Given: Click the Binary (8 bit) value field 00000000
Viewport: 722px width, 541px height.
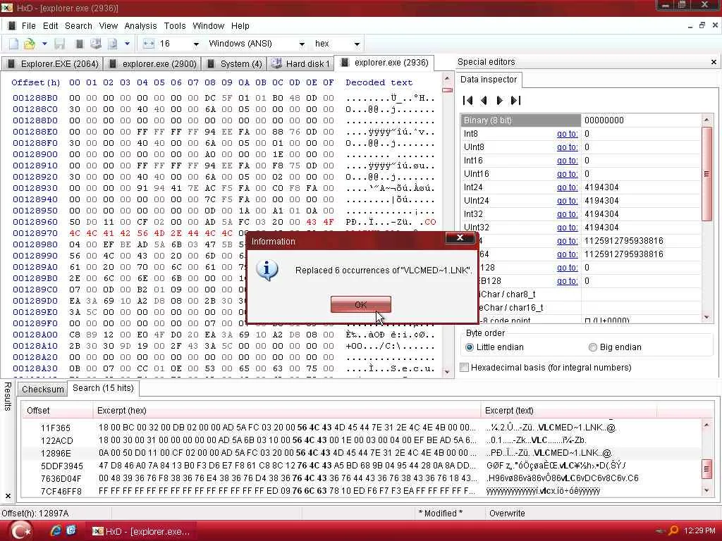Looking at the screenshot, I should [x=640, y=120].
